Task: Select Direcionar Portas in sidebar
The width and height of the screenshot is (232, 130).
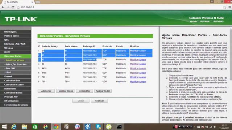Action: 16,56
